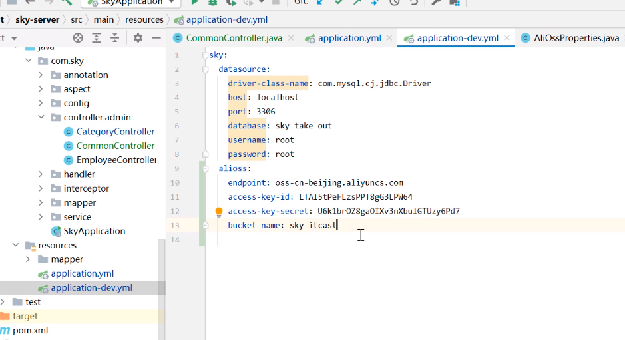
Task: Start debugging with the bug icon
Action: (213, 3)
